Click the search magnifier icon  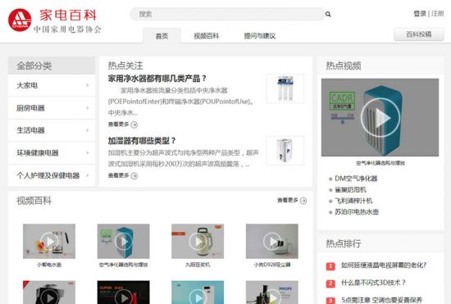[x=328, y=14]
